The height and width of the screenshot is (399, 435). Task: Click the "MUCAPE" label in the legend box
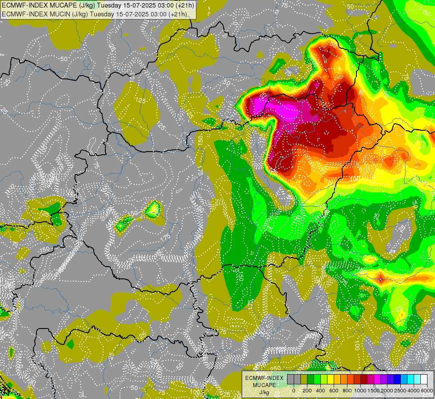pyautogui.click(x=264, y=385)
